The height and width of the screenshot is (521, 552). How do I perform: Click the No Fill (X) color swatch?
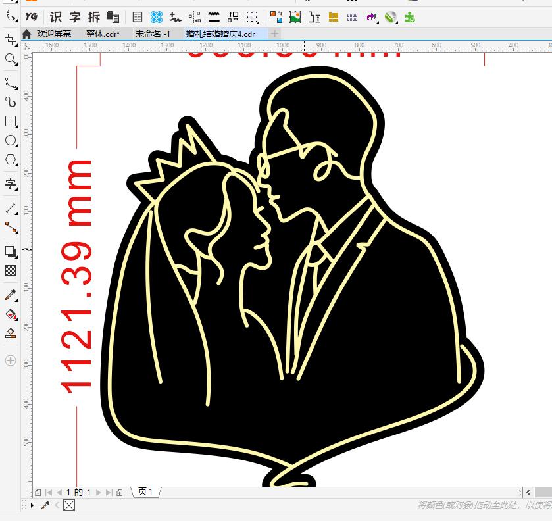[x=69, y=505]
